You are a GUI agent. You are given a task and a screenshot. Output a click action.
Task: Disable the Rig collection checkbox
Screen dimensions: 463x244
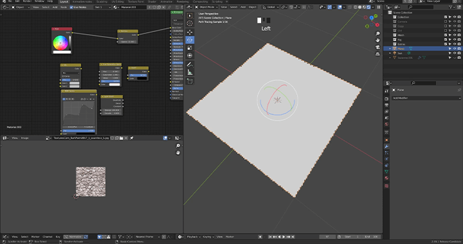coord(446,39)
